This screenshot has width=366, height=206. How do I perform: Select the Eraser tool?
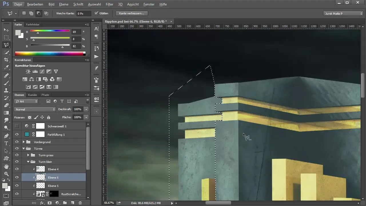(6, 105)
